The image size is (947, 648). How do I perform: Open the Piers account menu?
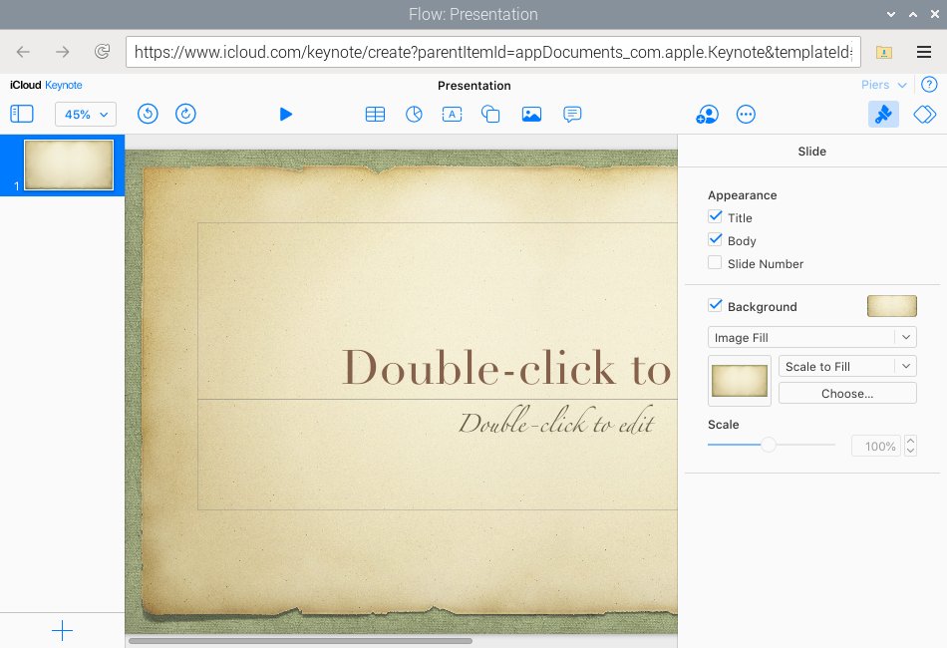coord(883,85)
